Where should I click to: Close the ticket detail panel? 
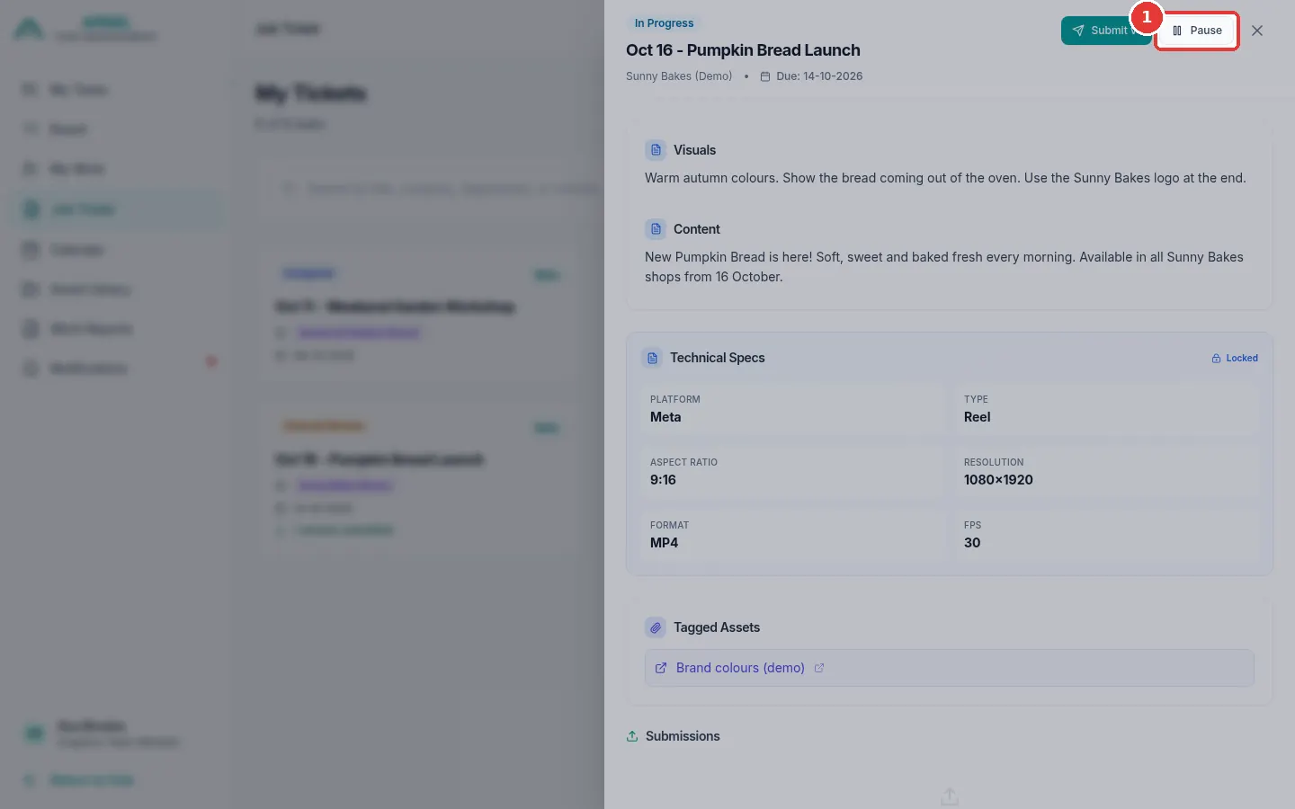point(1257,31)
